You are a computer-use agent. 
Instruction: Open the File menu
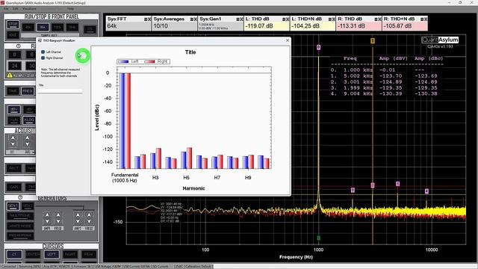pyautogui.click(x=6, y=8)
